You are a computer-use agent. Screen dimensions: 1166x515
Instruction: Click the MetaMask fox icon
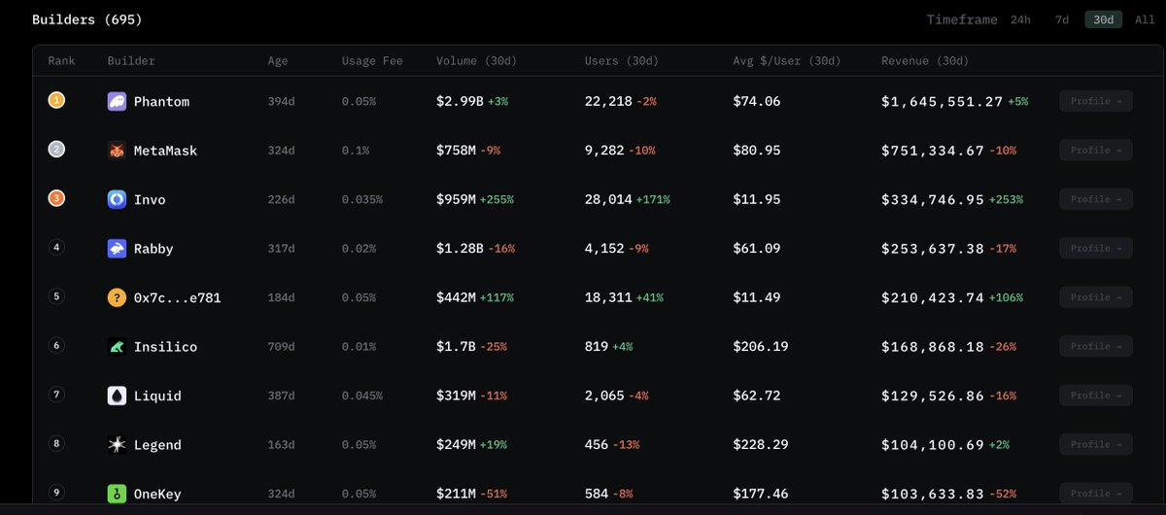pyautogui.click(x=117, y=151)
